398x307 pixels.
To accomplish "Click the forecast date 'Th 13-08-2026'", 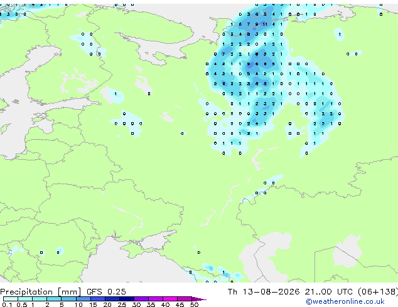I will [264, 292].
